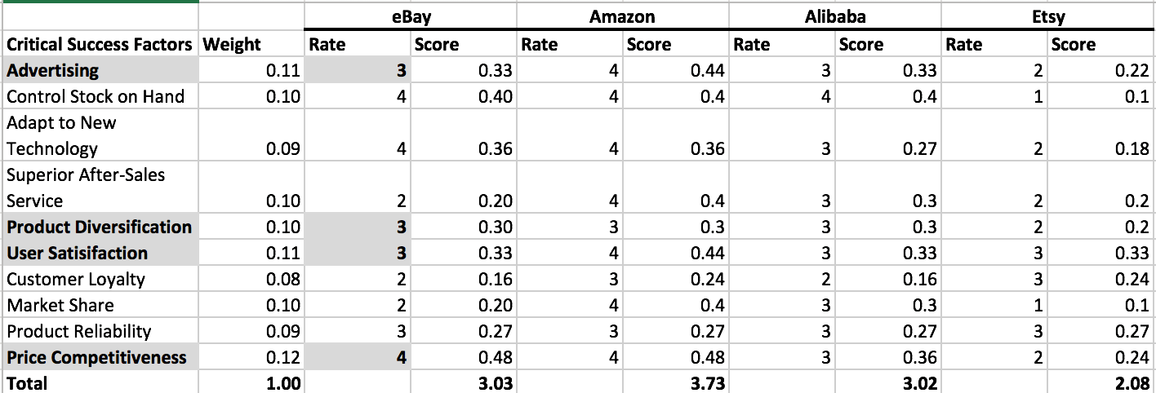Click the Weight column header cell
This screenshot has width=1156, height=393.
click(251, 44)
